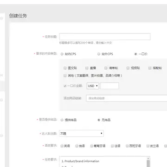Click the 任务要求 textarea scrollbar thumb
This screenshot has height=167, width=167.
148,164
